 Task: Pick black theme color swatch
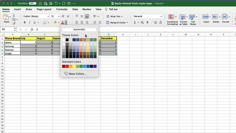(x=67, y=40)
